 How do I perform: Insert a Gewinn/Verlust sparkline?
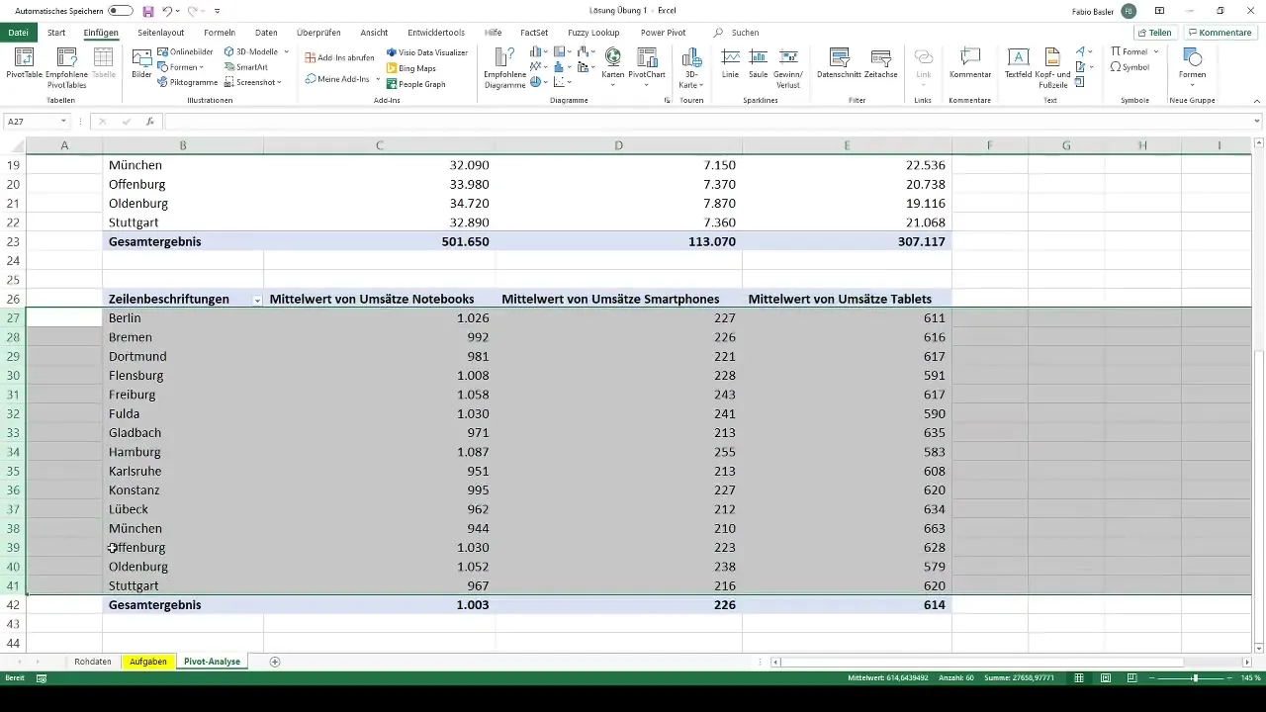click(x=788, y=66)
